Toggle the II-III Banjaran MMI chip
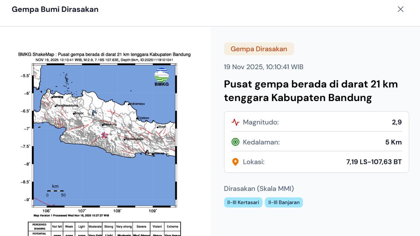Viewport: 420px width, 236px height. (x=284, y=202)
